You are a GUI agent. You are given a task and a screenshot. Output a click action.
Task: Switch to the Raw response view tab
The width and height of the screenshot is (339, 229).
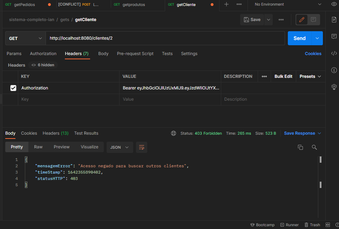[38, 147]
